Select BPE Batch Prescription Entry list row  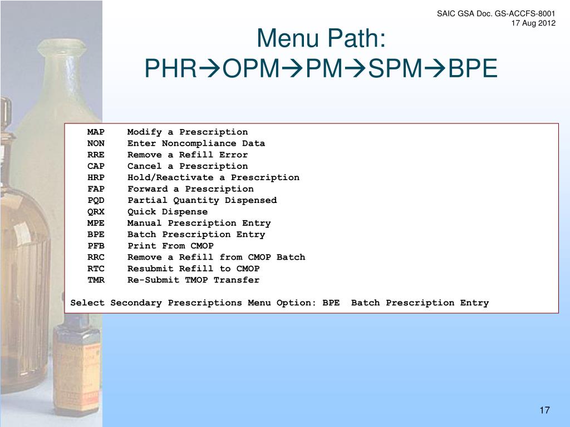(176, 234)
